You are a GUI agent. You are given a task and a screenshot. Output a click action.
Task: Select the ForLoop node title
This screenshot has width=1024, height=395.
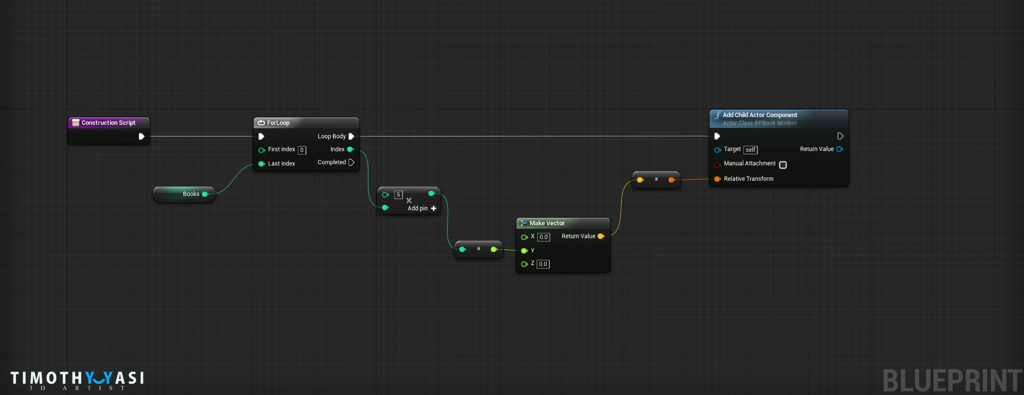(278, 123)
